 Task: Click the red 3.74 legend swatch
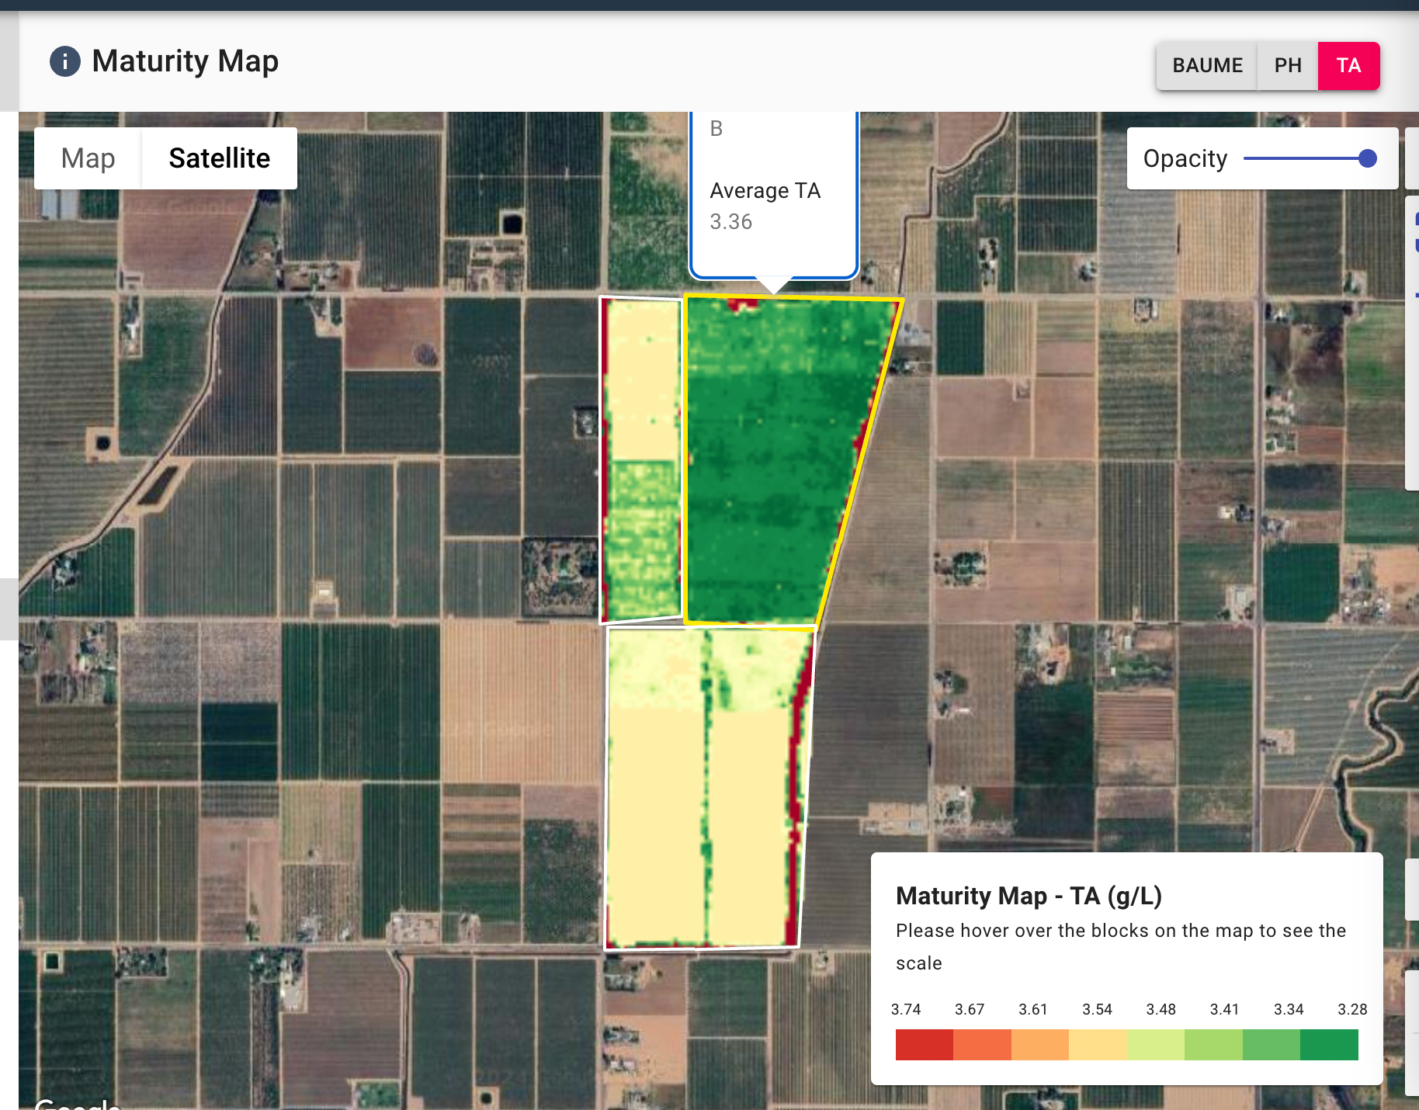[x=924, y=1045]
